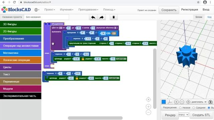Screen dimensions: 214x120
Task: Open the Модули category
Action: [21, 89]
